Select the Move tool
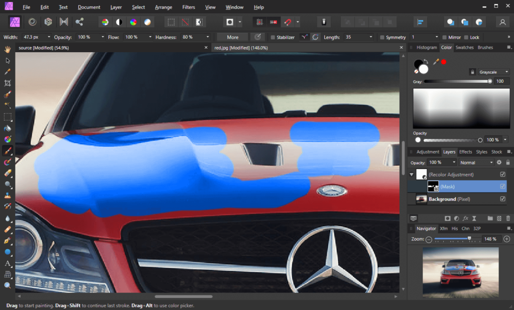The width and height of the screenshot is (514, 310). pos(8,61)
